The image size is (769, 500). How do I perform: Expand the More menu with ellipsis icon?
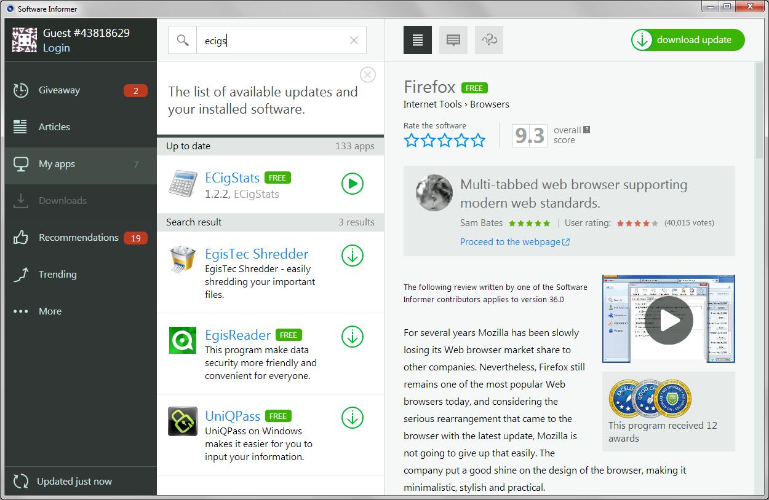pos(20,311)
